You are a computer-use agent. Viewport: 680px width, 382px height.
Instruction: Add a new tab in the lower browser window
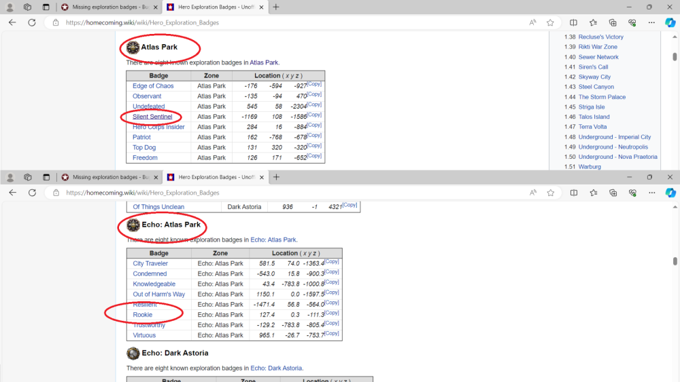(x=276, y=177)
